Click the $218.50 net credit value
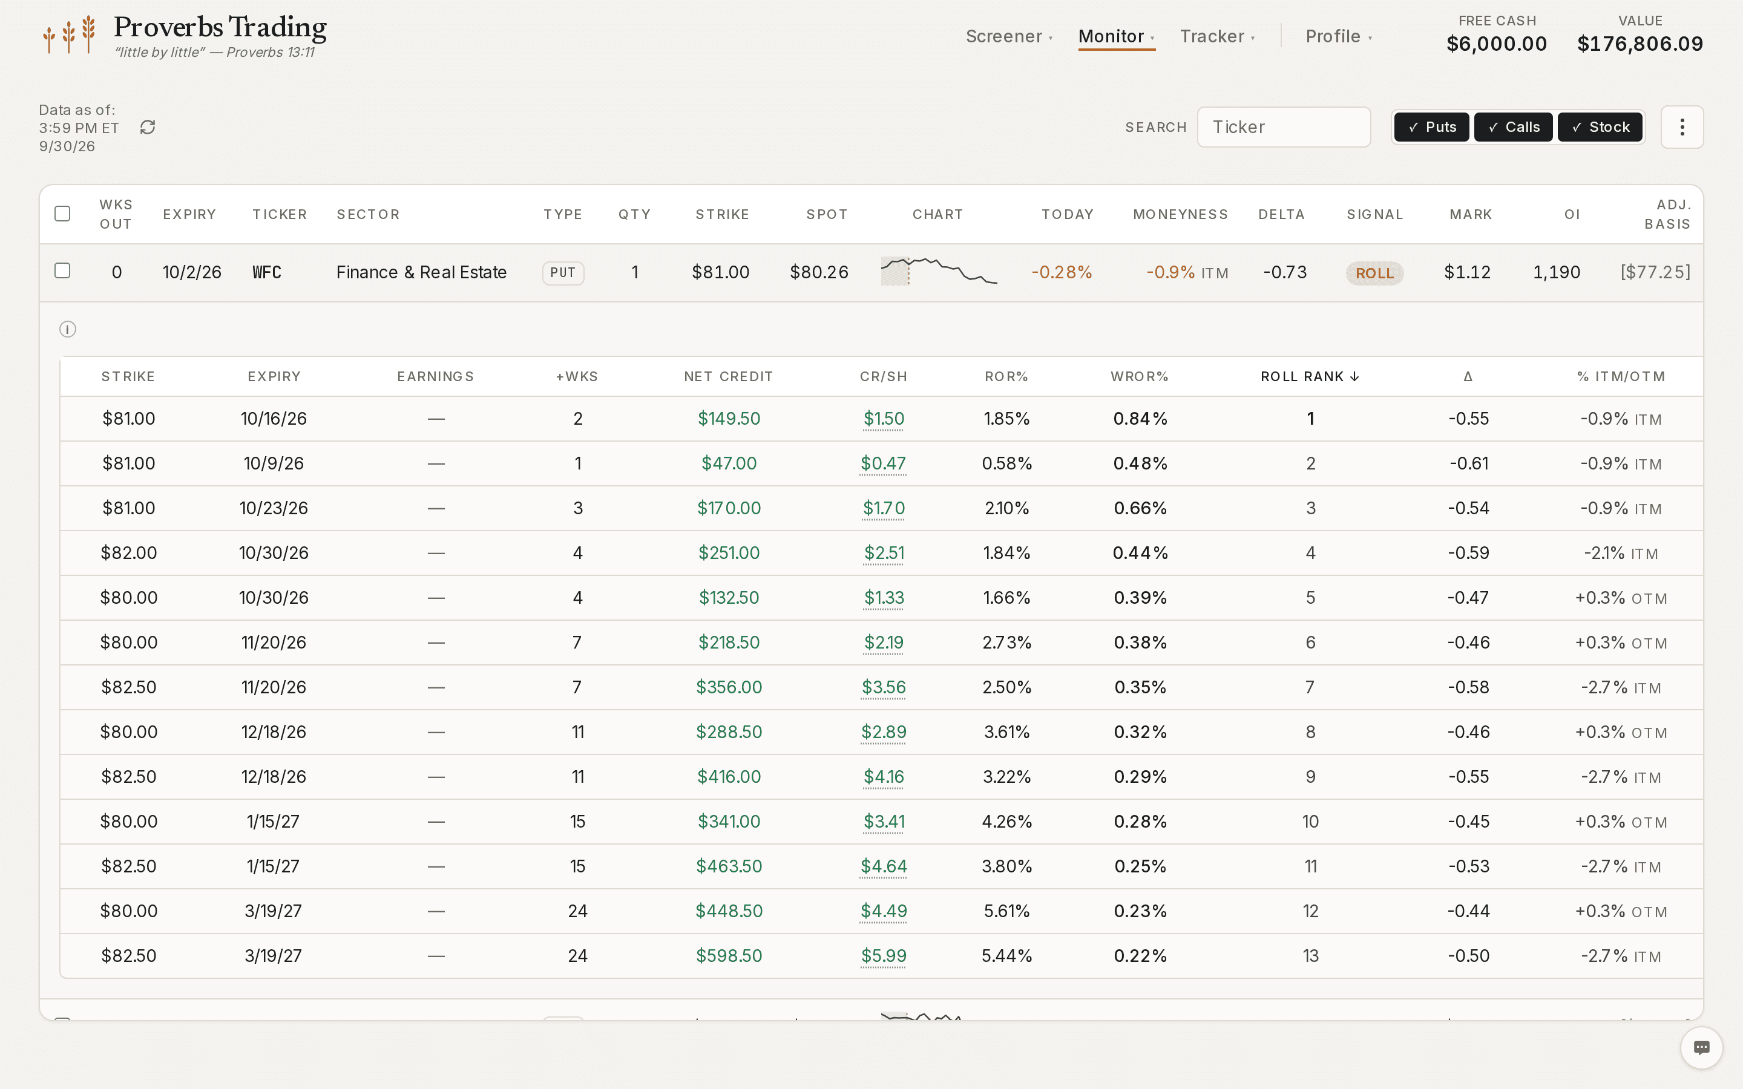Screen dimensions: 1743x1089 (729, 642)
